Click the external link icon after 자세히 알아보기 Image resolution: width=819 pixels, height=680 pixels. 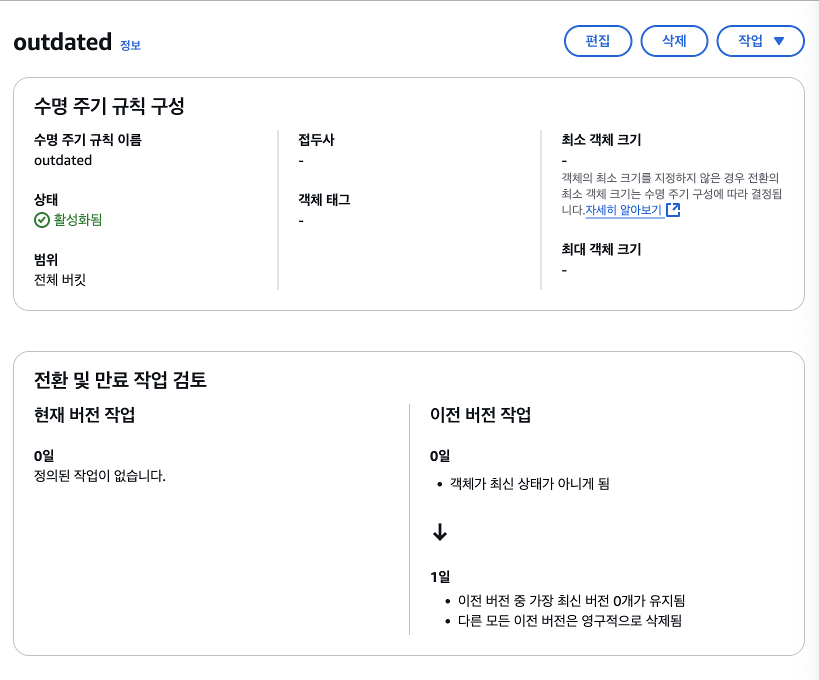(x=673, y=210)
